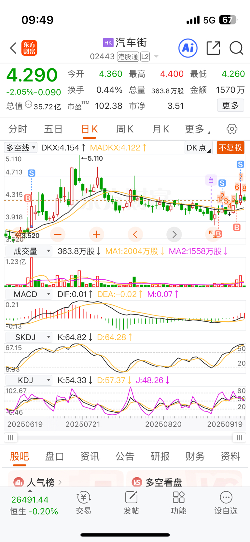Tap the L2 level badge
Image resolution: width=250 pixels, height=542 pixels.
145,57
